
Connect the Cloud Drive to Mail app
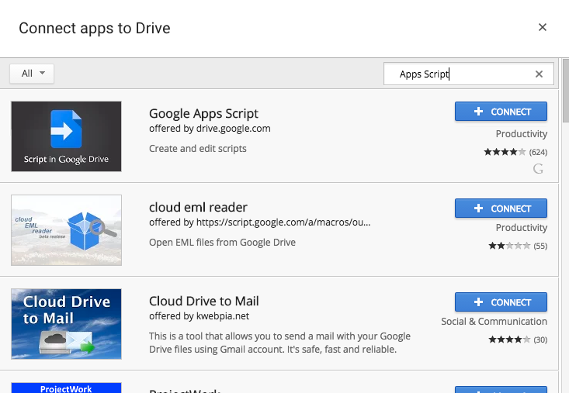click(501, 302)
